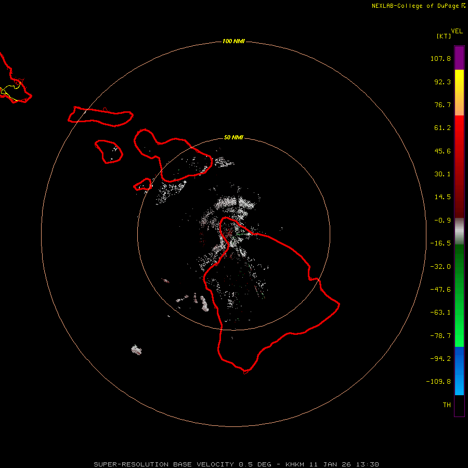Click the 76.7 velocity scale value

(x=443, y=105)
